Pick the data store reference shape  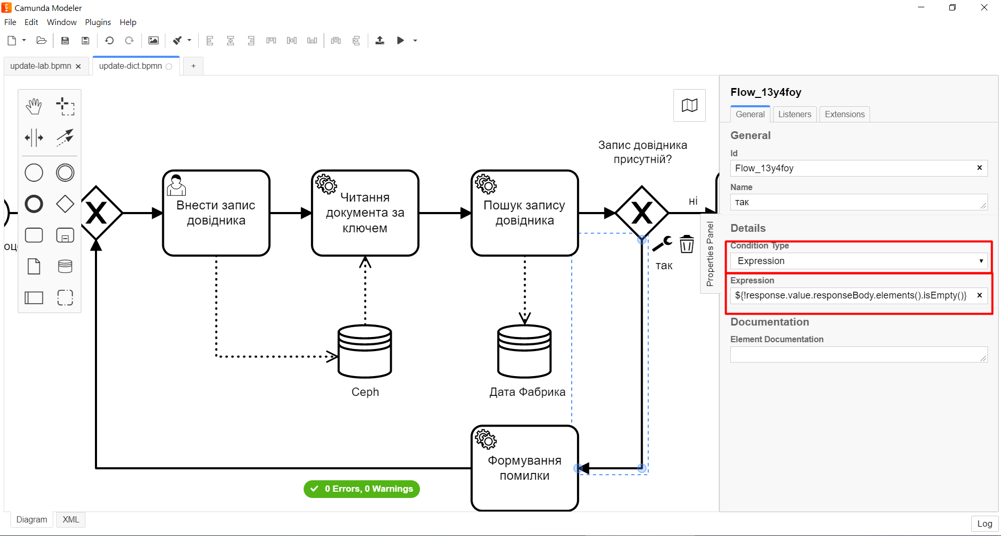(x=65, y=267)
